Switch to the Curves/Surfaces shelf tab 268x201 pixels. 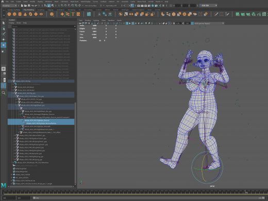click(x=13, y=10)
